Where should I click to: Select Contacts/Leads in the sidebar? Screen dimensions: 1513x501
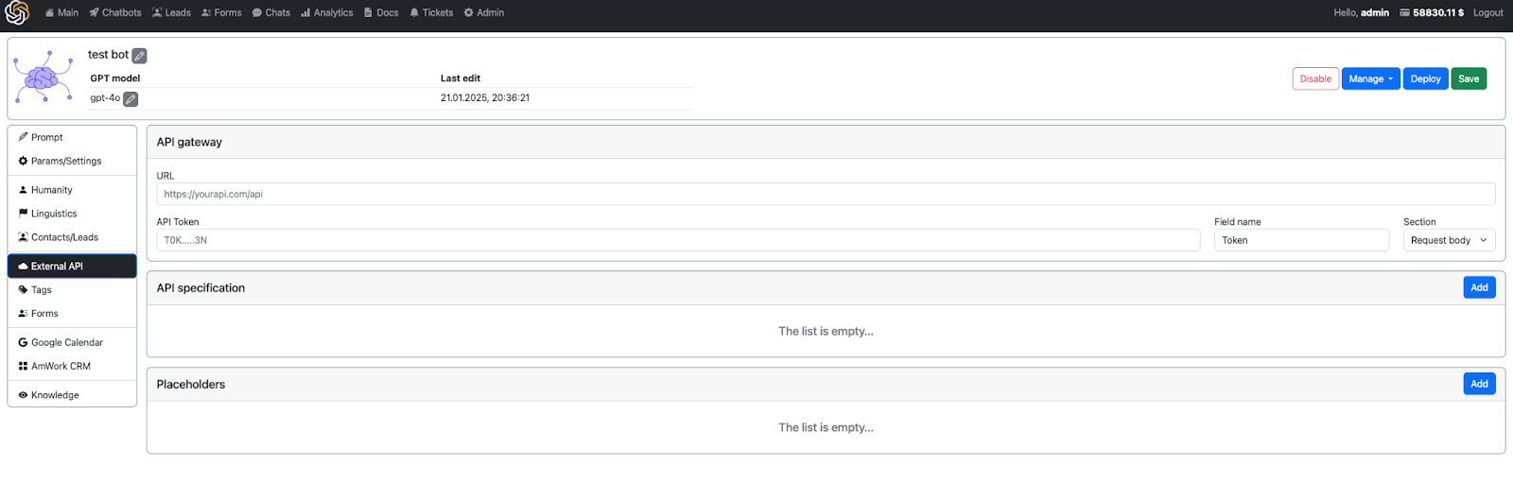72,237
